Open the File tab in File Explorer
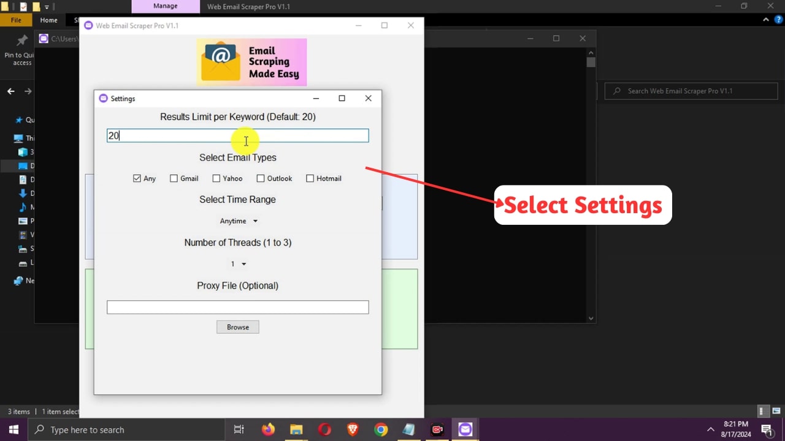Viewport: 785px width, 441px height. click(x=16, y=20)
